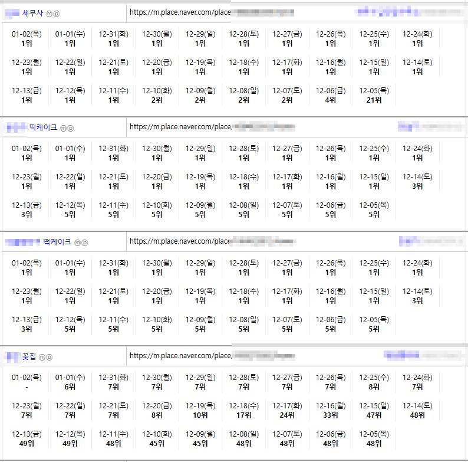468x462 pixels.
Task: Select the 4위 rank cell in 세무사 section
Action: click(x=331, y=100)
